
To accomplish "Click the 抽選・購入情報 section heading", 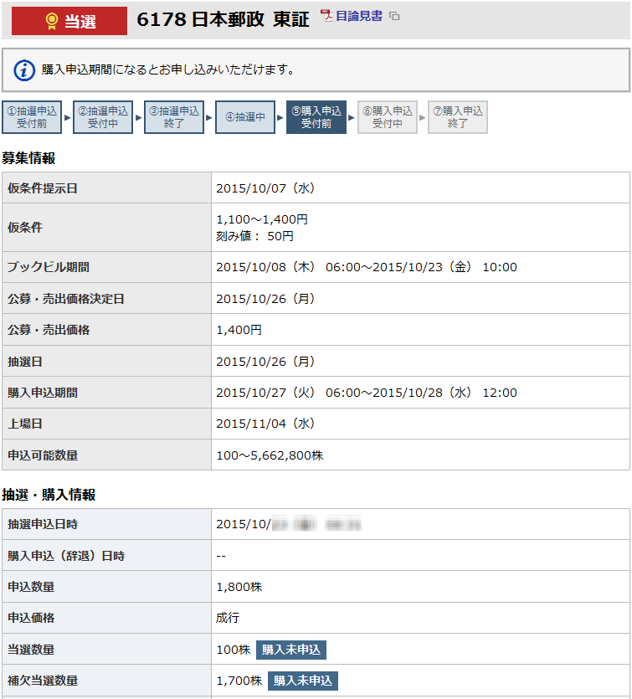I will [x=49, y=495].
